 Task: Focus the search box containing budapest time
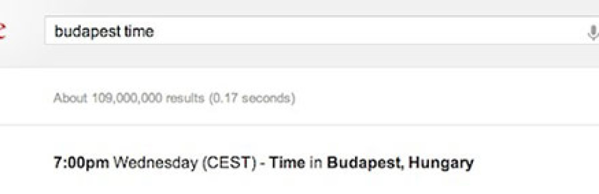click(321, 31)
